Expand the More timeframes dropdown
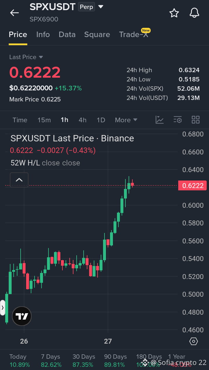This screenshot has height=370, width=209. (126, 120)
